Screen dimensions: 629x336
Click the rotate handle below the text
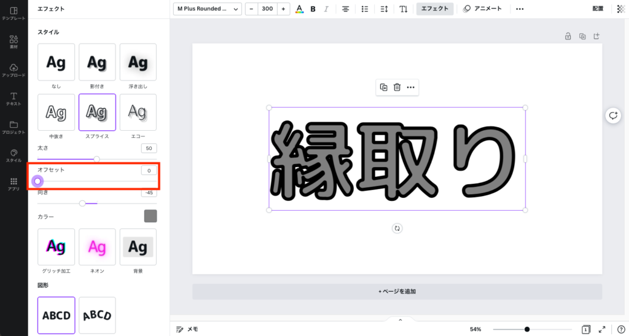[397, 229]
